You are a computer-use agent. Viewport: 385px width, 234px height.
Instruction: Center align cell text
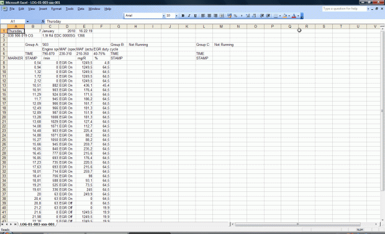click(x=209, y=15)
